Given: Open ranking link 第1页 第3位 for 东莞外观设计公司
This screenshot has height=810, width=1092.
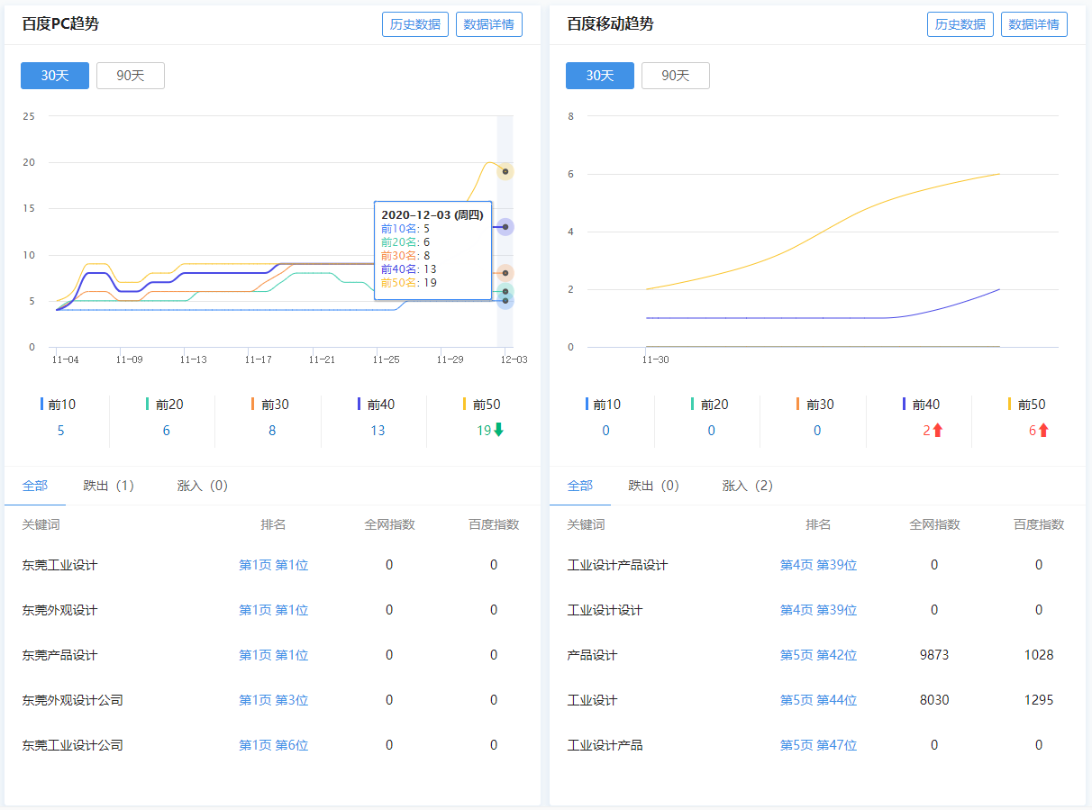Looking at the screenshot, I should (x=273, y=700).
